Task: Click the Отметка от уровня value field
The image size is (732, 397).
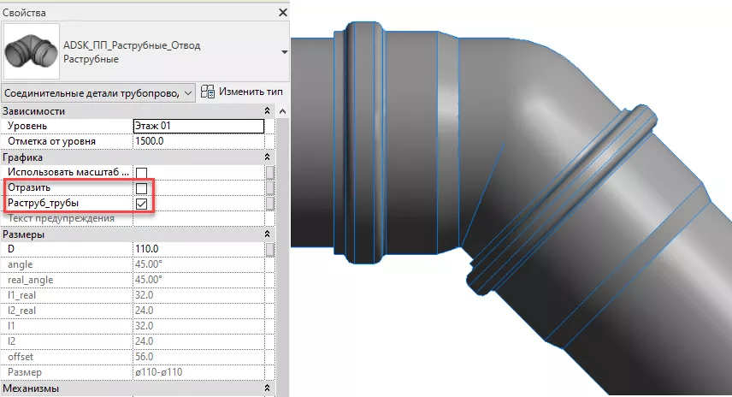Action: tap(198, 141)
